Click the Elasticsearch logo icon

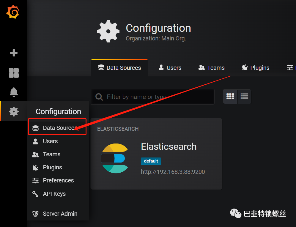115,158
